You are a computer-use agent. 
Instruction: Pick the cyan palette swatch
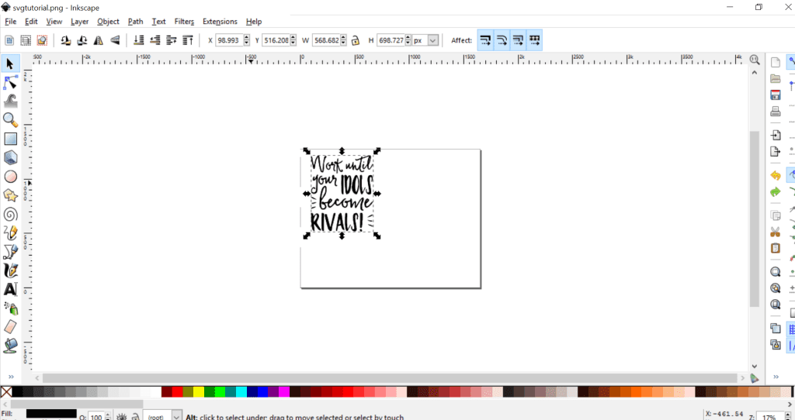tap(241, 391)
